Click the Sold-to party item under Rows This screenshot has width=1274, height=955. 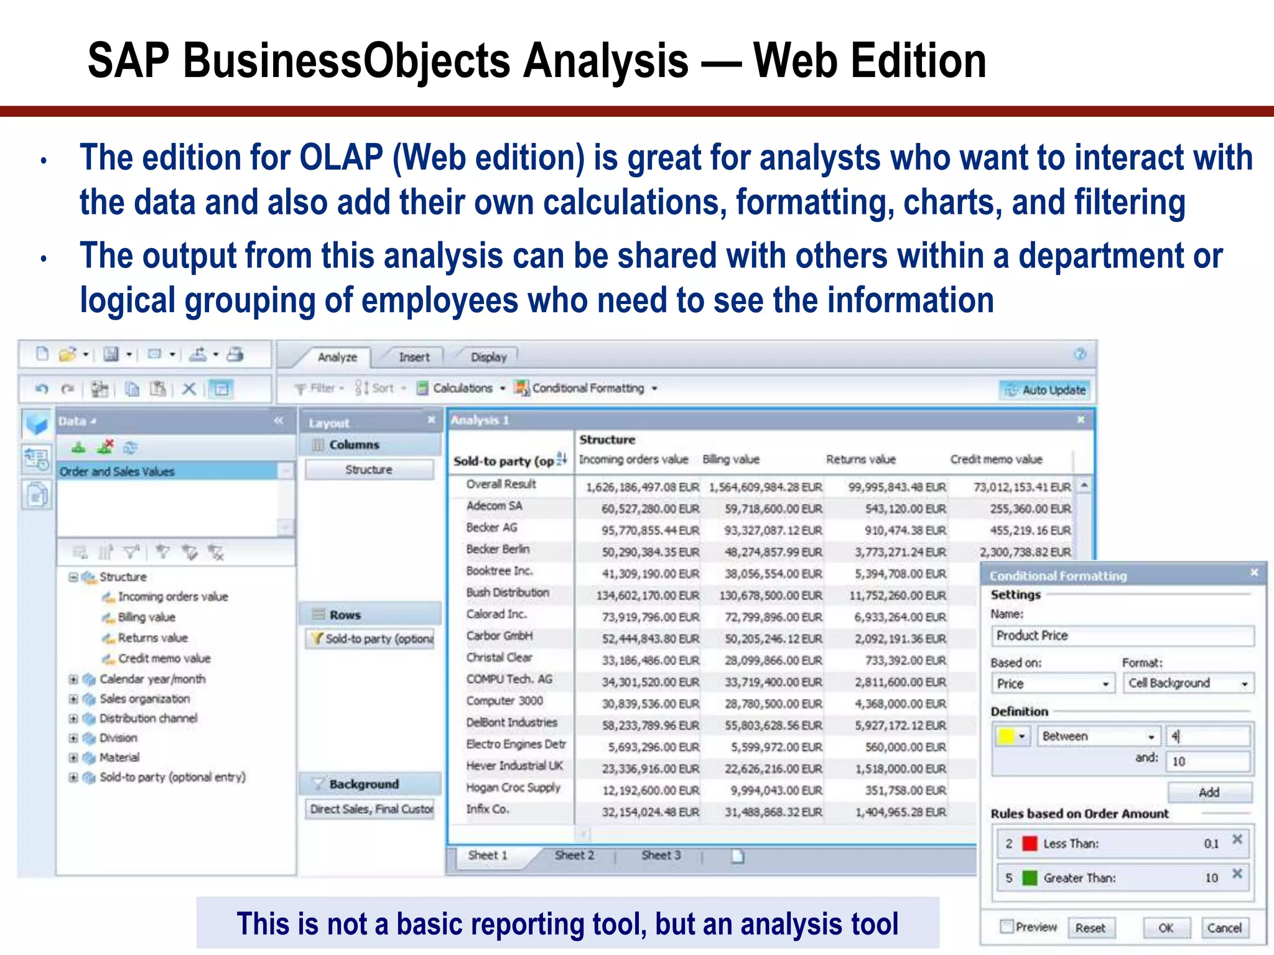click(x=370, y=639)
